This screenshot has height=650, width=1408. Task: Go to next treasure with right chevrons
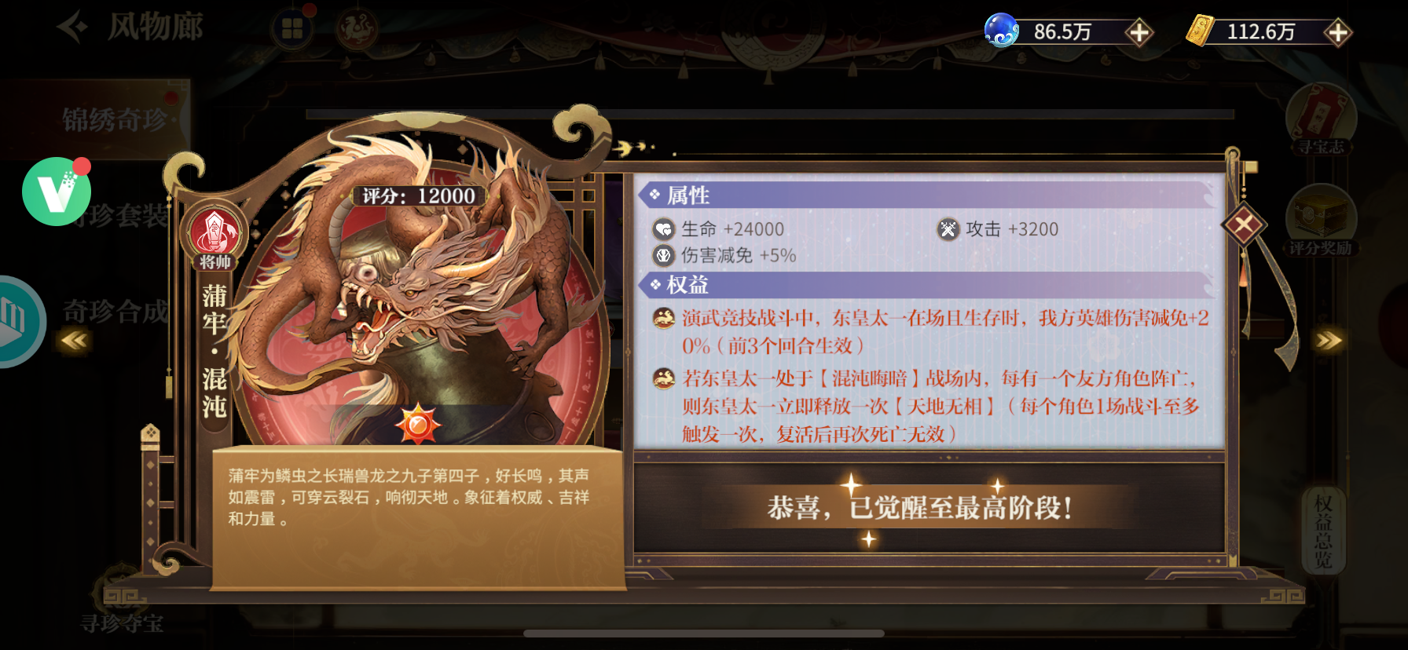(1329, 340)
